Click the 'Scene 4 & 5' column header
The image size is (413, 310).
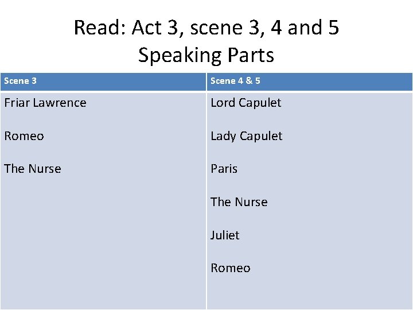[310, 82]
